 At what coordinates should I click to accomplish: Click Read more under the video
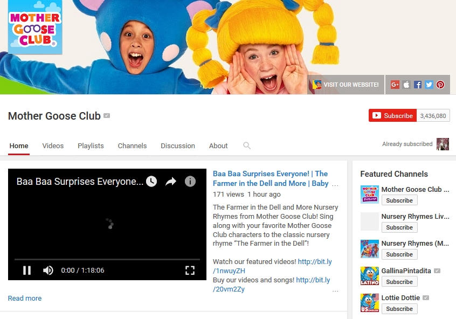[x=25, y=298]
